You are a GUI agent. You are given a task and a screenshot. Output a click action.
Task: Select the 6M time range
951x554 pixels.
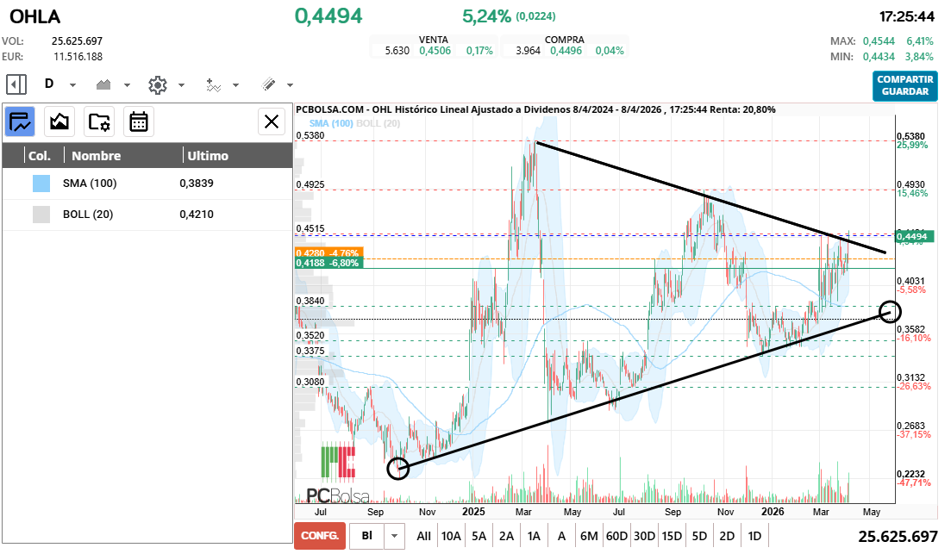589,537
